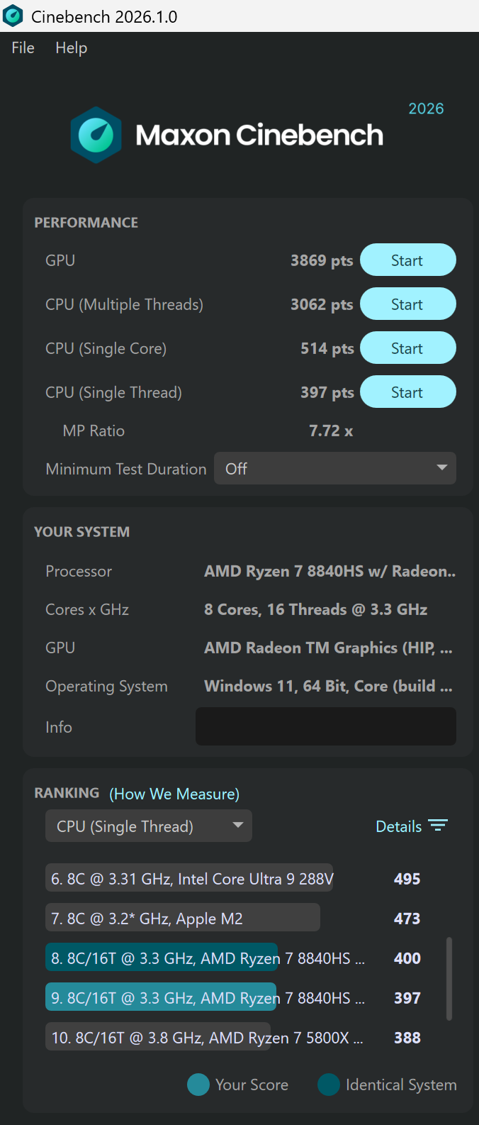The image size is (479, 1125).
Task: Open the ranking CPU (Single Thread) dropdown
Action: click(149, 826)
